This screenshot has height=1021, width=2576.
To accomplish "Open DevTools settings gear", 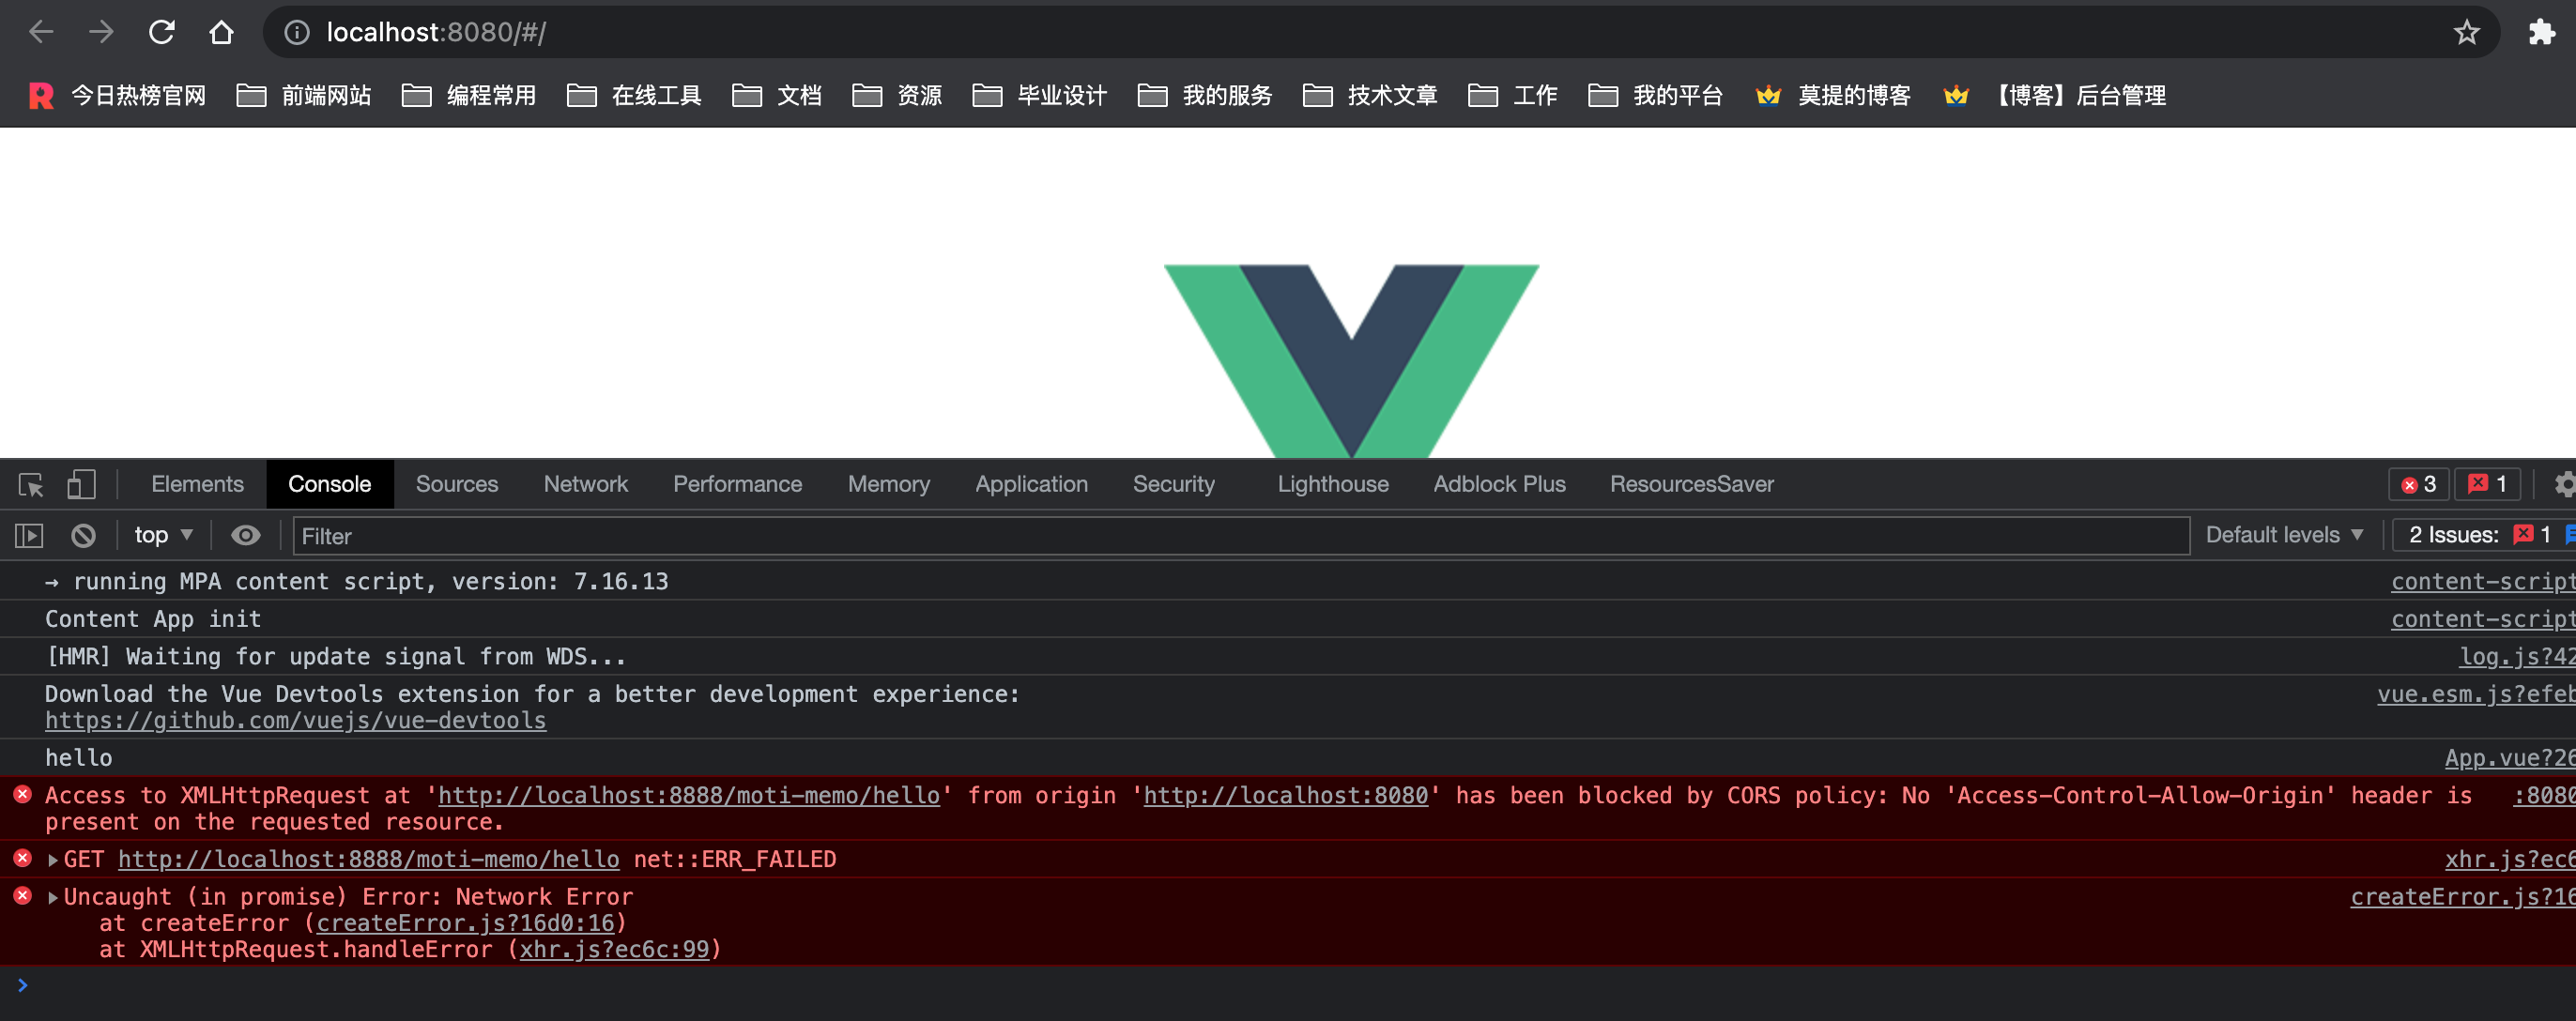I will [2563, 485].
